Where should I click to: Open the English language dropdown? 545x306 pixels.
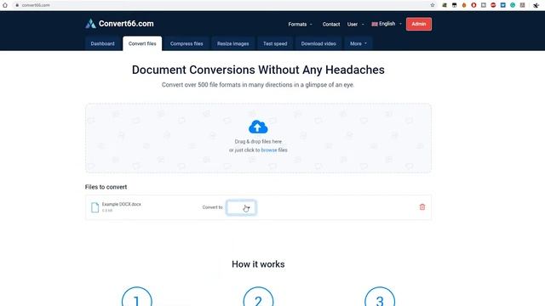click(387, 24)
